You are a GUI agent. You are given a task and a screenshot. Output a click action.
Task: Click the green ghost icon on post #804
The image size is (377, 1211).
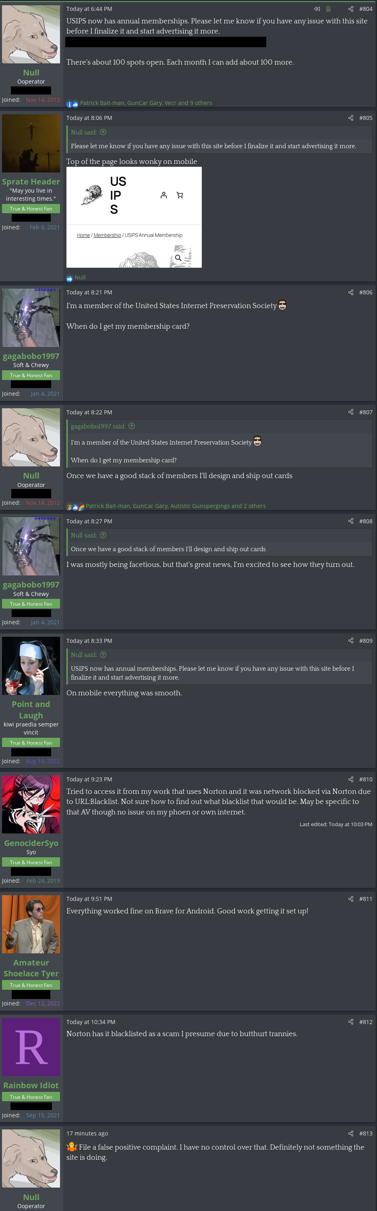point(328,9)
